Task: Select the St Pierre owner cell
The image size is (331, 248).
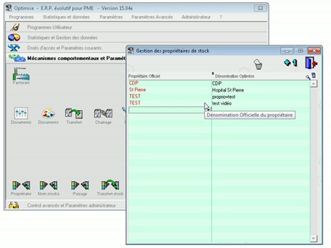Action: click(170, 90)
